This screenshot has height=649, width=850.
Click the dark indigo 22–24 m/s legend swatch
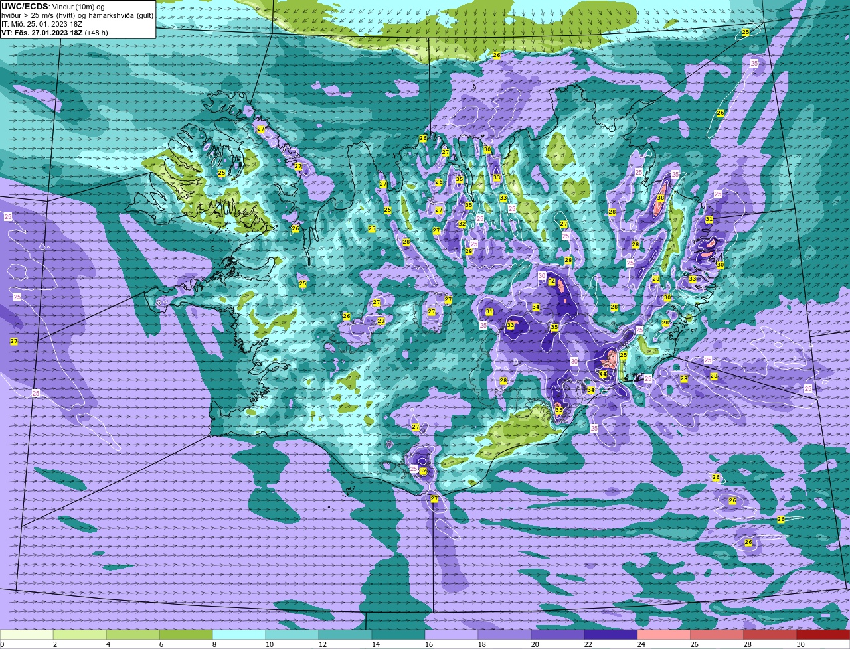[x=611, y=635]
